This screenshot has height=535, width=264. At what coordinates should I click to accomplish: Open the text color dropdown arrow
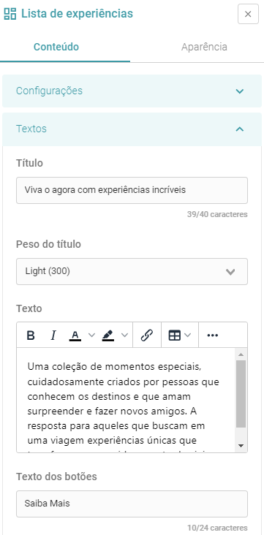click(91, 335)
